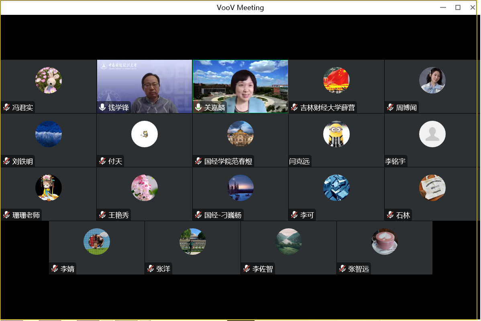Click the red flag avatar of 吉林财经大学薛营

tap(336, 80)
